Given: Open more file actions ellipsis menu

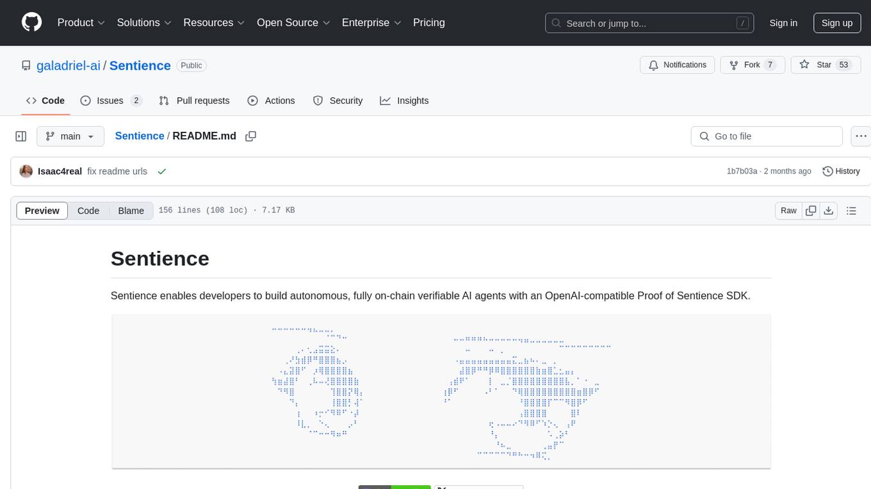Looking at the screenshot, I should 861,136.
